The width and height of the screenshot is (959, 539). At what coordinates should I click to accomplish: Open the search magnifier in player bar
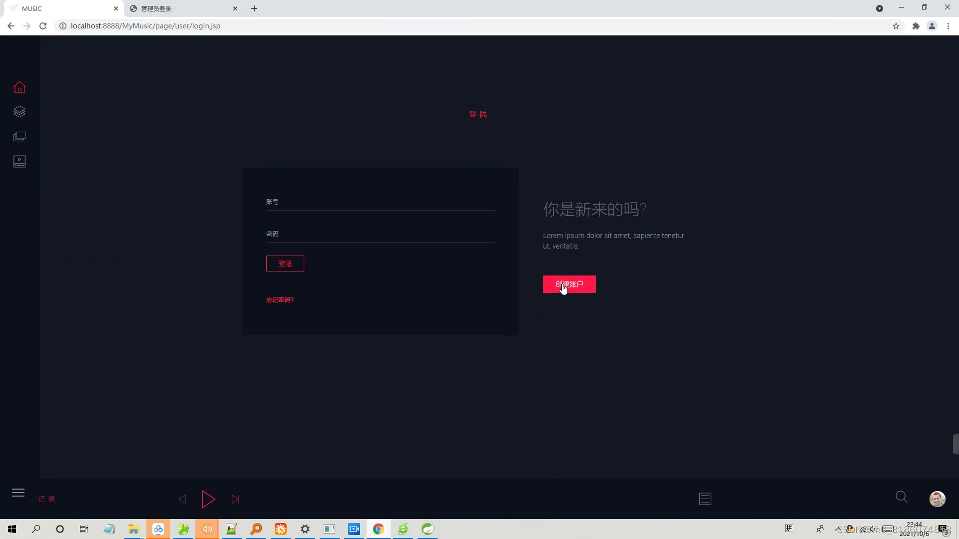(902, 497)
